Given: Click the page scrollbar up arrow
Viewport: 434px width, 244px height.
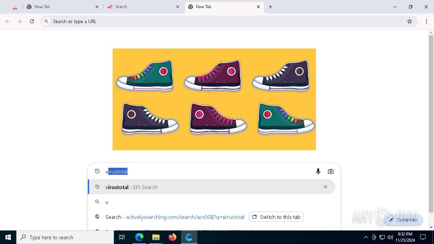Looking at the screenshot, I should pyautogui.click(x=431, y=33).
